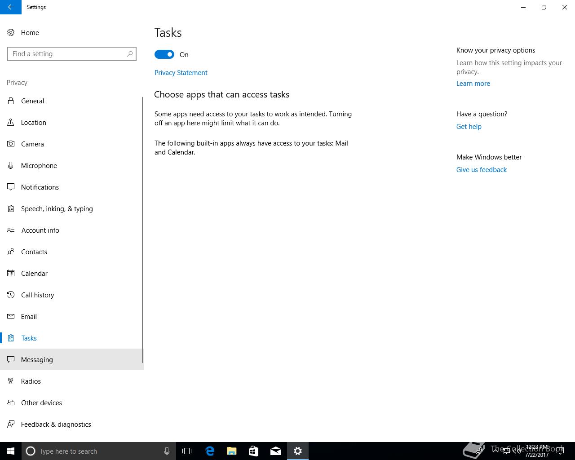Click the Home gear icon

click(11, 32)
